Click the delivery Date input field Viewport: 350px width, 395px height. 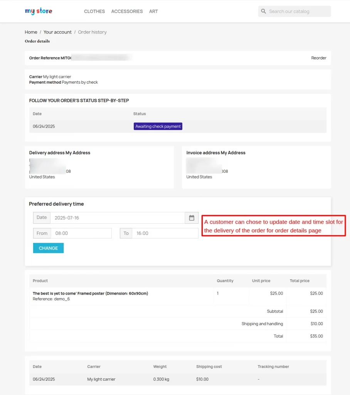click(116, 218)
